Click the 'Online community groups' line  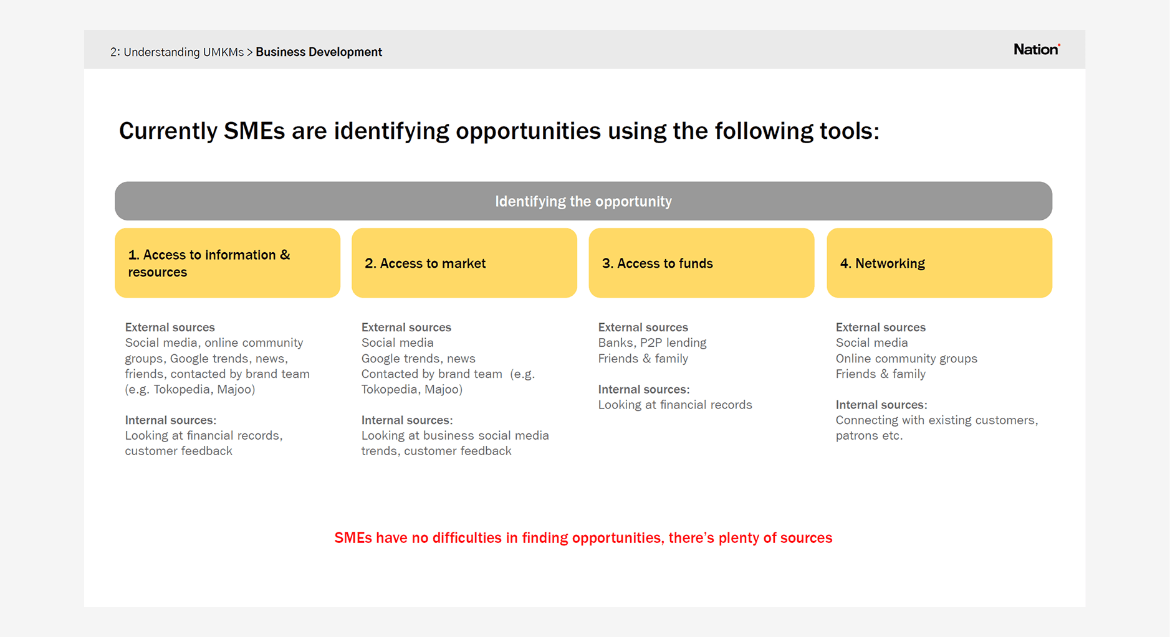coord(907,359)
